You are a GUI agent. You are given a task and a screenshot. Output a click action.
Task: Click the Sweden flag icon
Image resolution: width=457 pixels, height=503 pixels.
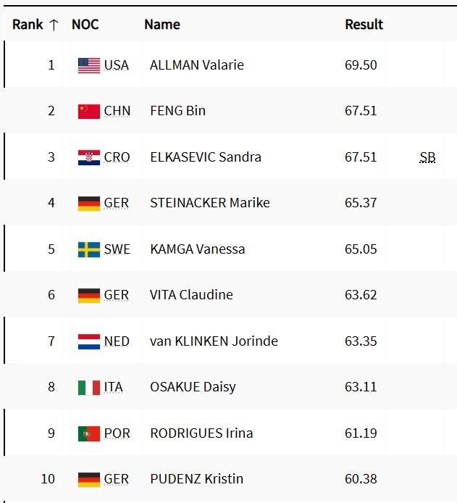[x=88, y=249]
